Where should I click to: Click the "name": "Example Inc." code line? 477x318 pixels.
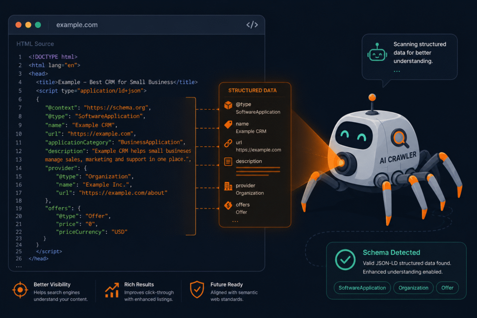(x=94, y=184)
